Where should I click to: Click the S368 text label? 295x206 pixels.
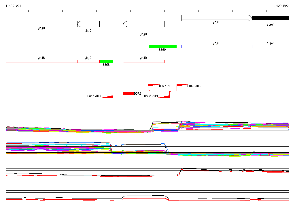(106, 65)
